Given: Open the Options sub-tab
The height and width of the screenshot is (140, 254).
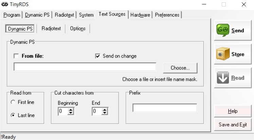Looking at the screenshot, I should click(x=78, y=28).
